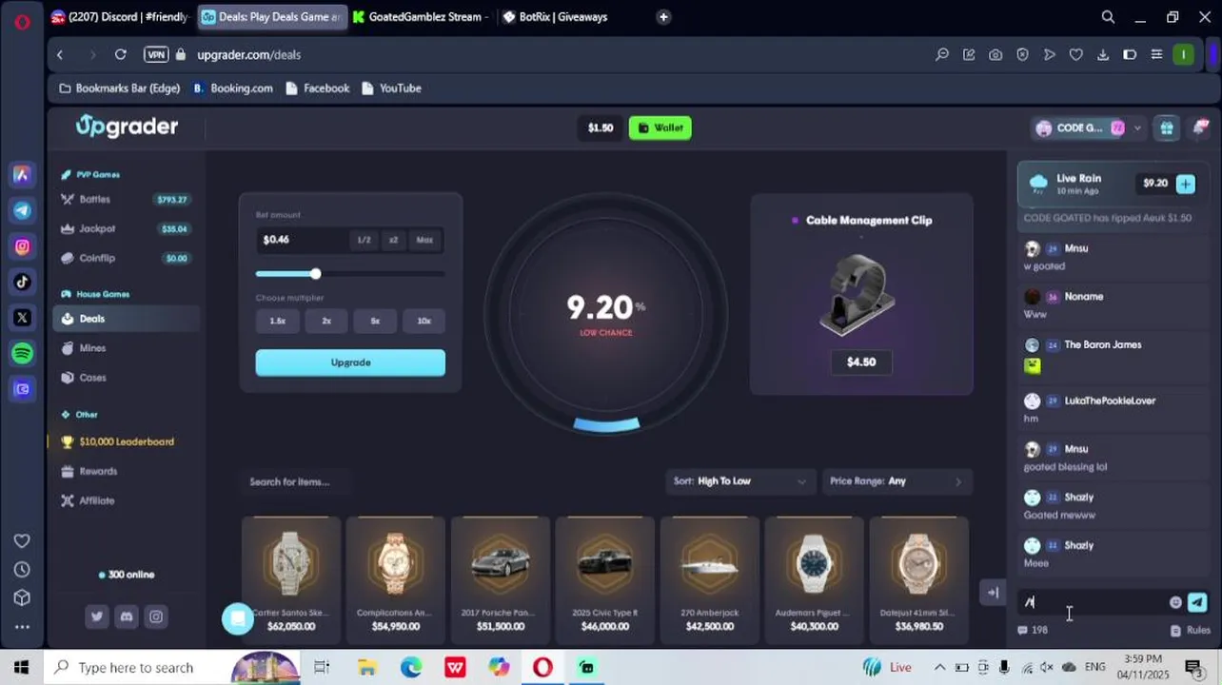Click the Upgrader logo
The width and height of the screenshot is (1222, 685).
pyautogui.click(x=127, y=127)
